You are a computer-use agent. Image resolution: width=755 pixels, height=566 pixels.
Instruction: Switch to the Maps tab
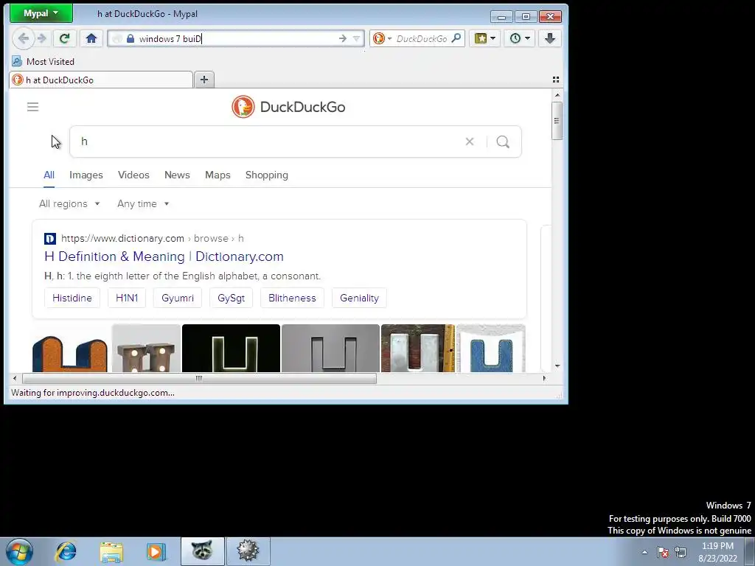(218, 175)
